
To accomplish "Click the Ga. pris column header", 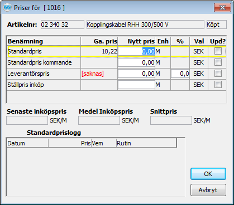I will point(99,41).
